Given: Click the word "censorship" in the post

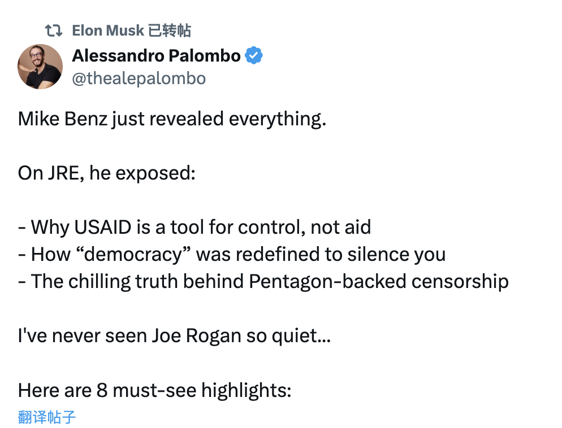Looking at the screenshot, I should click(x=460, y=282).
